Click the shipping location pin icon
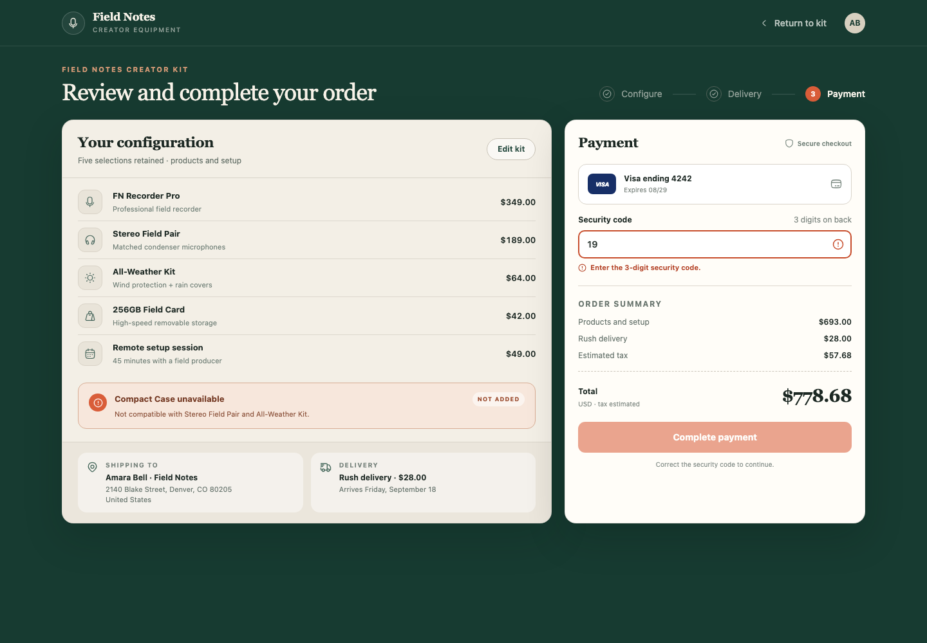Screen dimensions: 927x643 [x=93, y=467]
